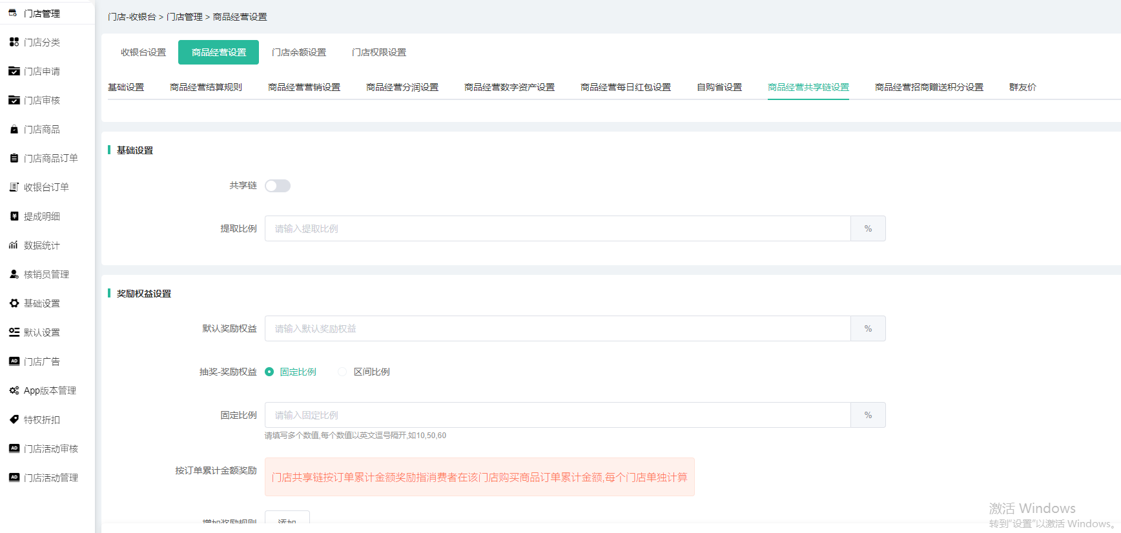Click the 提取比例 input field

tap(557, 228)
